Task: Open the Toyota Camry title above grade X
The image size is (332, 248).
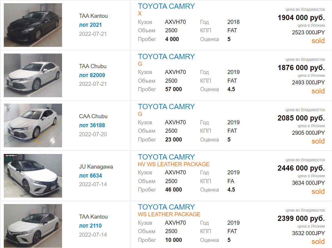Action: (166, 6)
